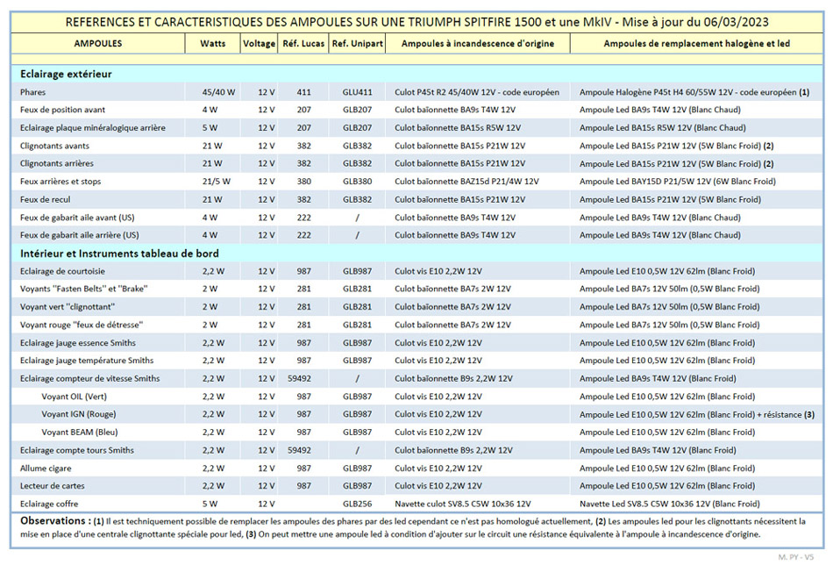Select the "Feux de recul" row label
833x565 pixels.
(46, 200)
